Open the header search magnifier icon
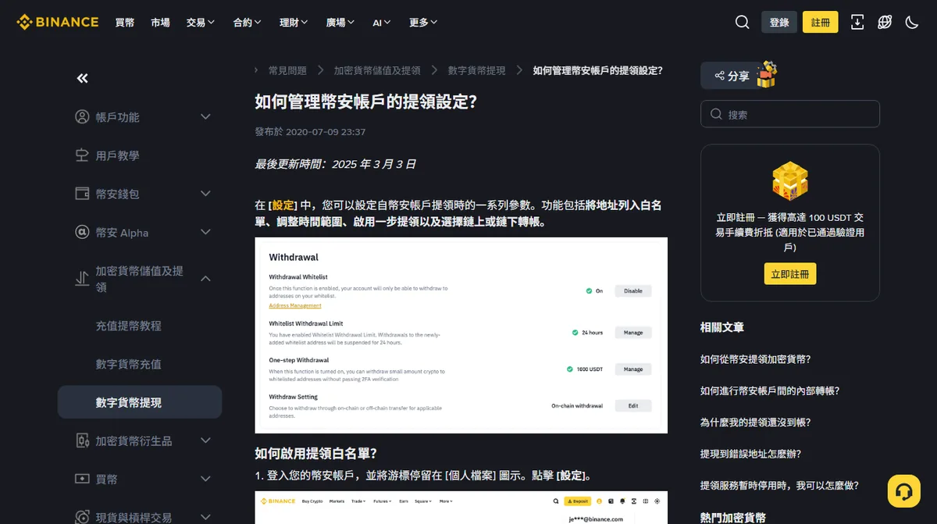The image size is (937, 524). pyautogui.click(x=742, y=22)
